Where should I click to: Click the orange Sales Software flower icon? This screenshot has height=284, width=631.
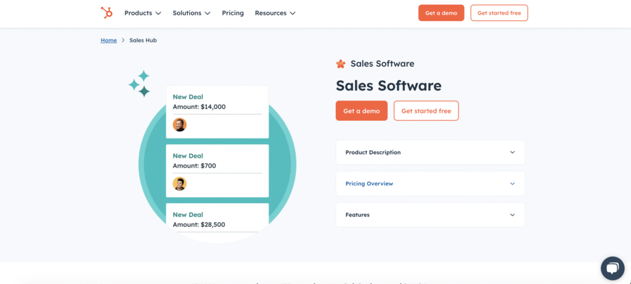(x=340, y=63)
